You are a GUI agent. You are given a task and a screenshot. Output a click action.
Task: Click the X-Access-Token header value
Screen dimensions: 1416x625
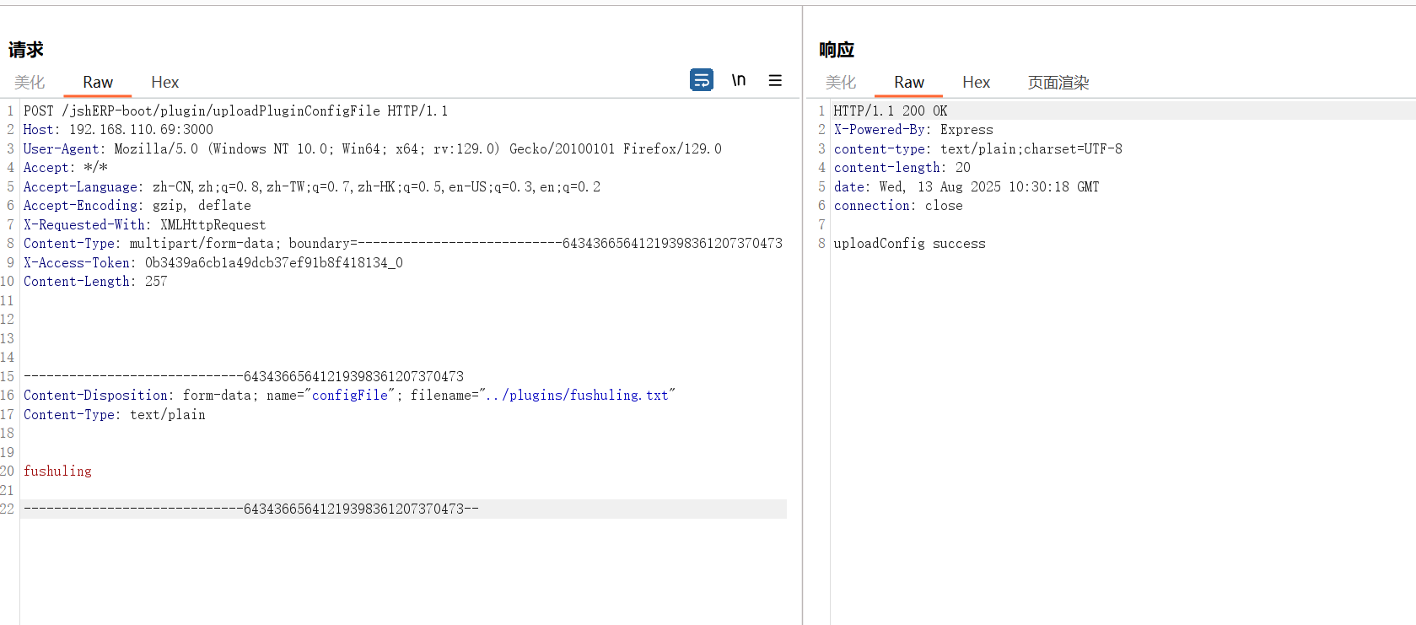[x=273, y=263]
